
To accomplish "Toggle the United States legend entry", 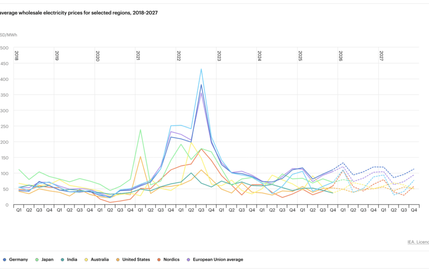I will tap(133, 259).
